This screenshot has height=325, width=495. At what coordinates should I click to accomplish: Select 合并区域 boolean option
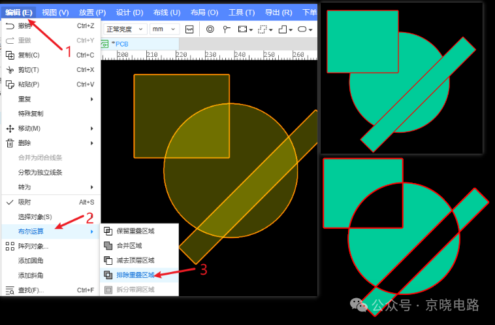[x=139, y=246]
